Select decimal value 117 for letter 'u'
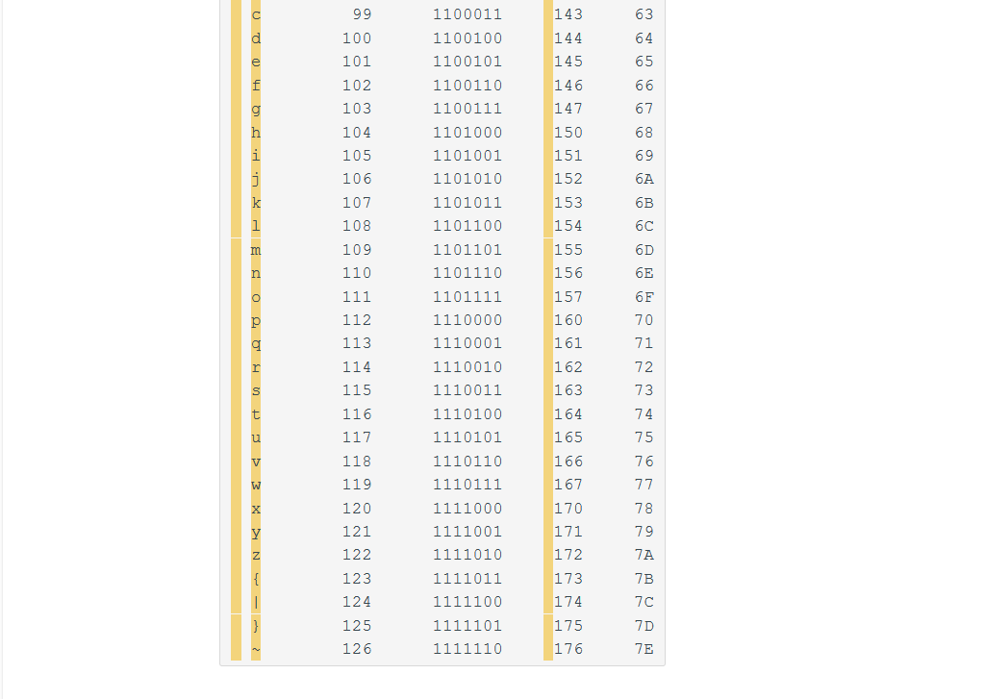Viewport: 985px width, 699px height. pos(357,437)
